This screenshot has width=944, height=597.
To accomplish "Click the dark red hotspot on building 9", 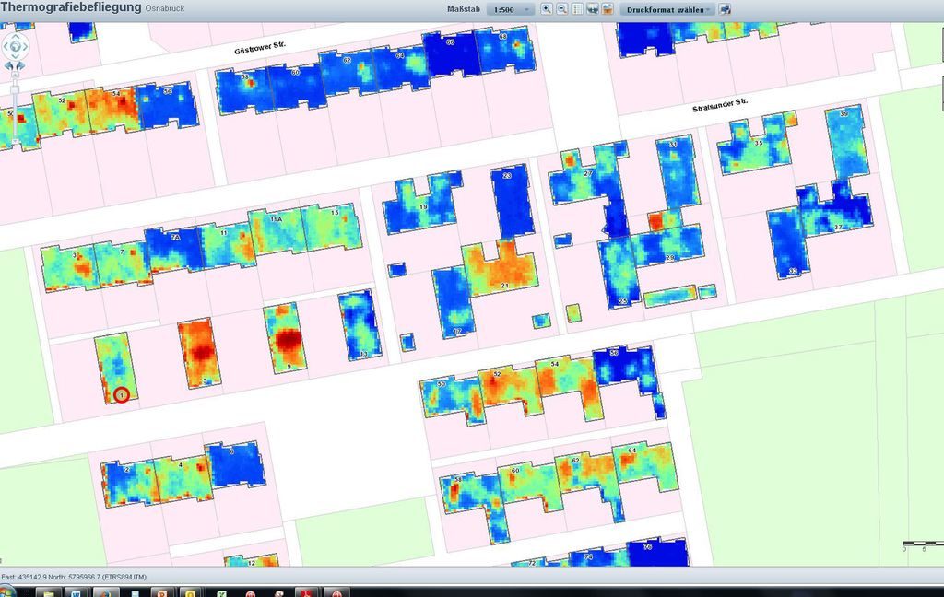I will coord(287,341).
